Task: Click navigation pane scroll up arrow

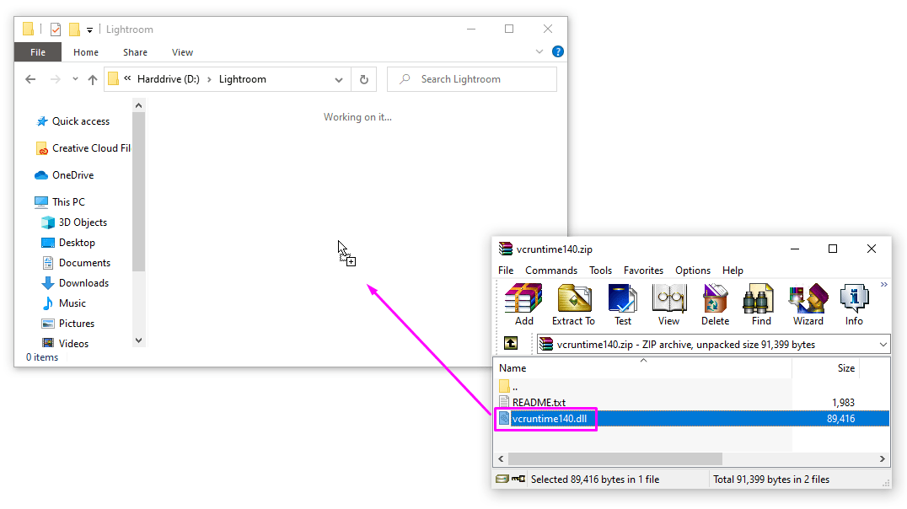Action: click(138, 105)
